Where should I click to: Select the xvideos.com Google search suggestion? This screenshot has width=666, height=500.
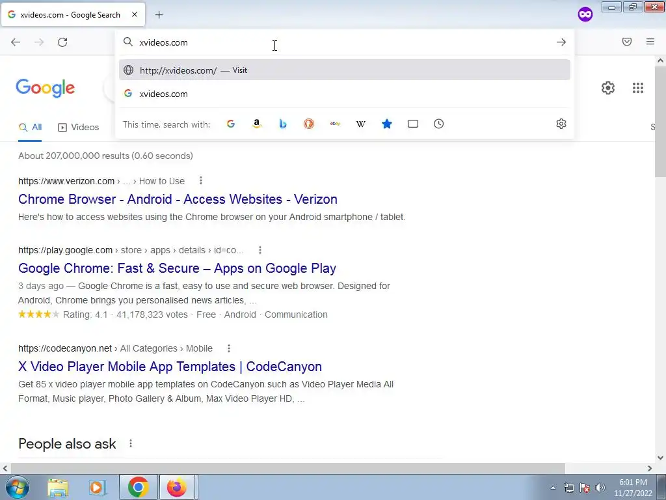pos(345,94)
